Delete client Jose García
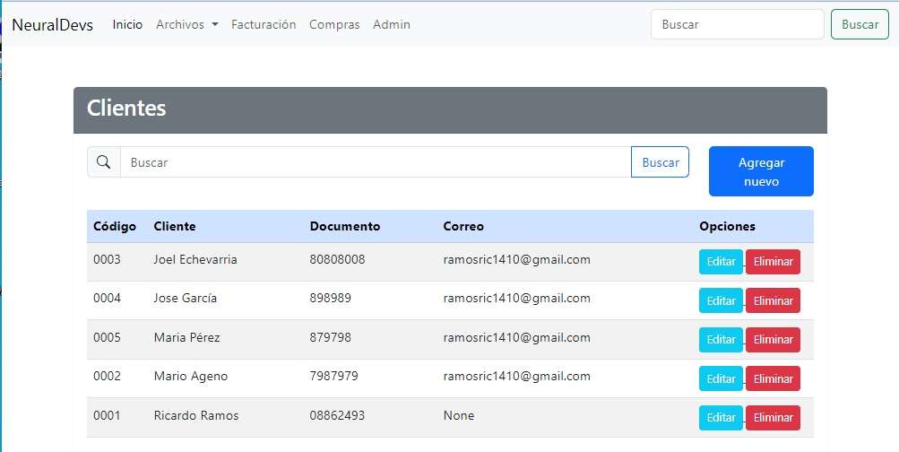 click(x=773, y=300)
